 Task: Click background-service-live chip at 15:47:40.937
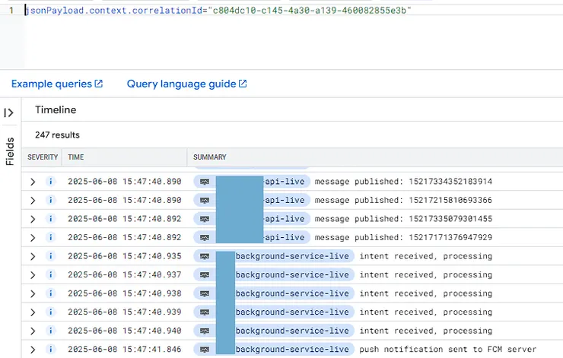click(x=274, y=275)
